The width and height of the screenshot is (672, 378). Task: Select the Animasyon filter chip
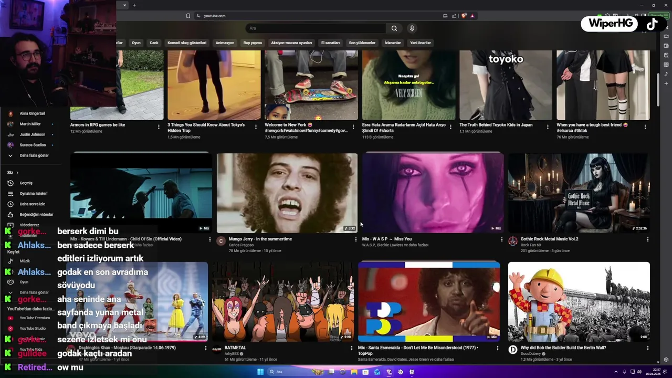point(225,43)
